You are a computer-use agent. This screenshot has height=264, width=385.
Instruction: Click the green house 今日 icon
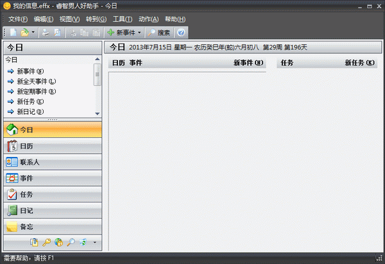click(12, 129)
